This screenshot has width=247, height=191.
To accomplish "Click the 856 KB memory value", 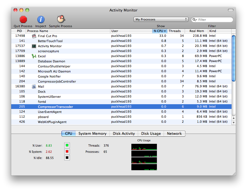I will [202, 117].
